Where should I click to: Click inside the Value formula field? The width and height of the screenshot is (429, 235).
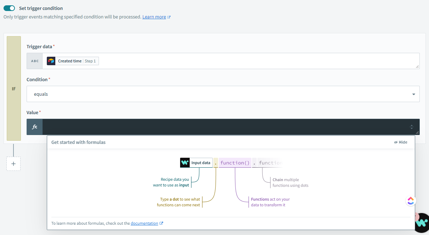pyautogui.click(x=213, y=127)
